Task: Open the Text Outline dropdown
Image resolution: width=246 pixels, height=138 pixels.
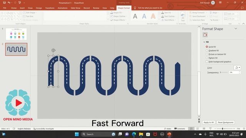Action: pos(168,16)
